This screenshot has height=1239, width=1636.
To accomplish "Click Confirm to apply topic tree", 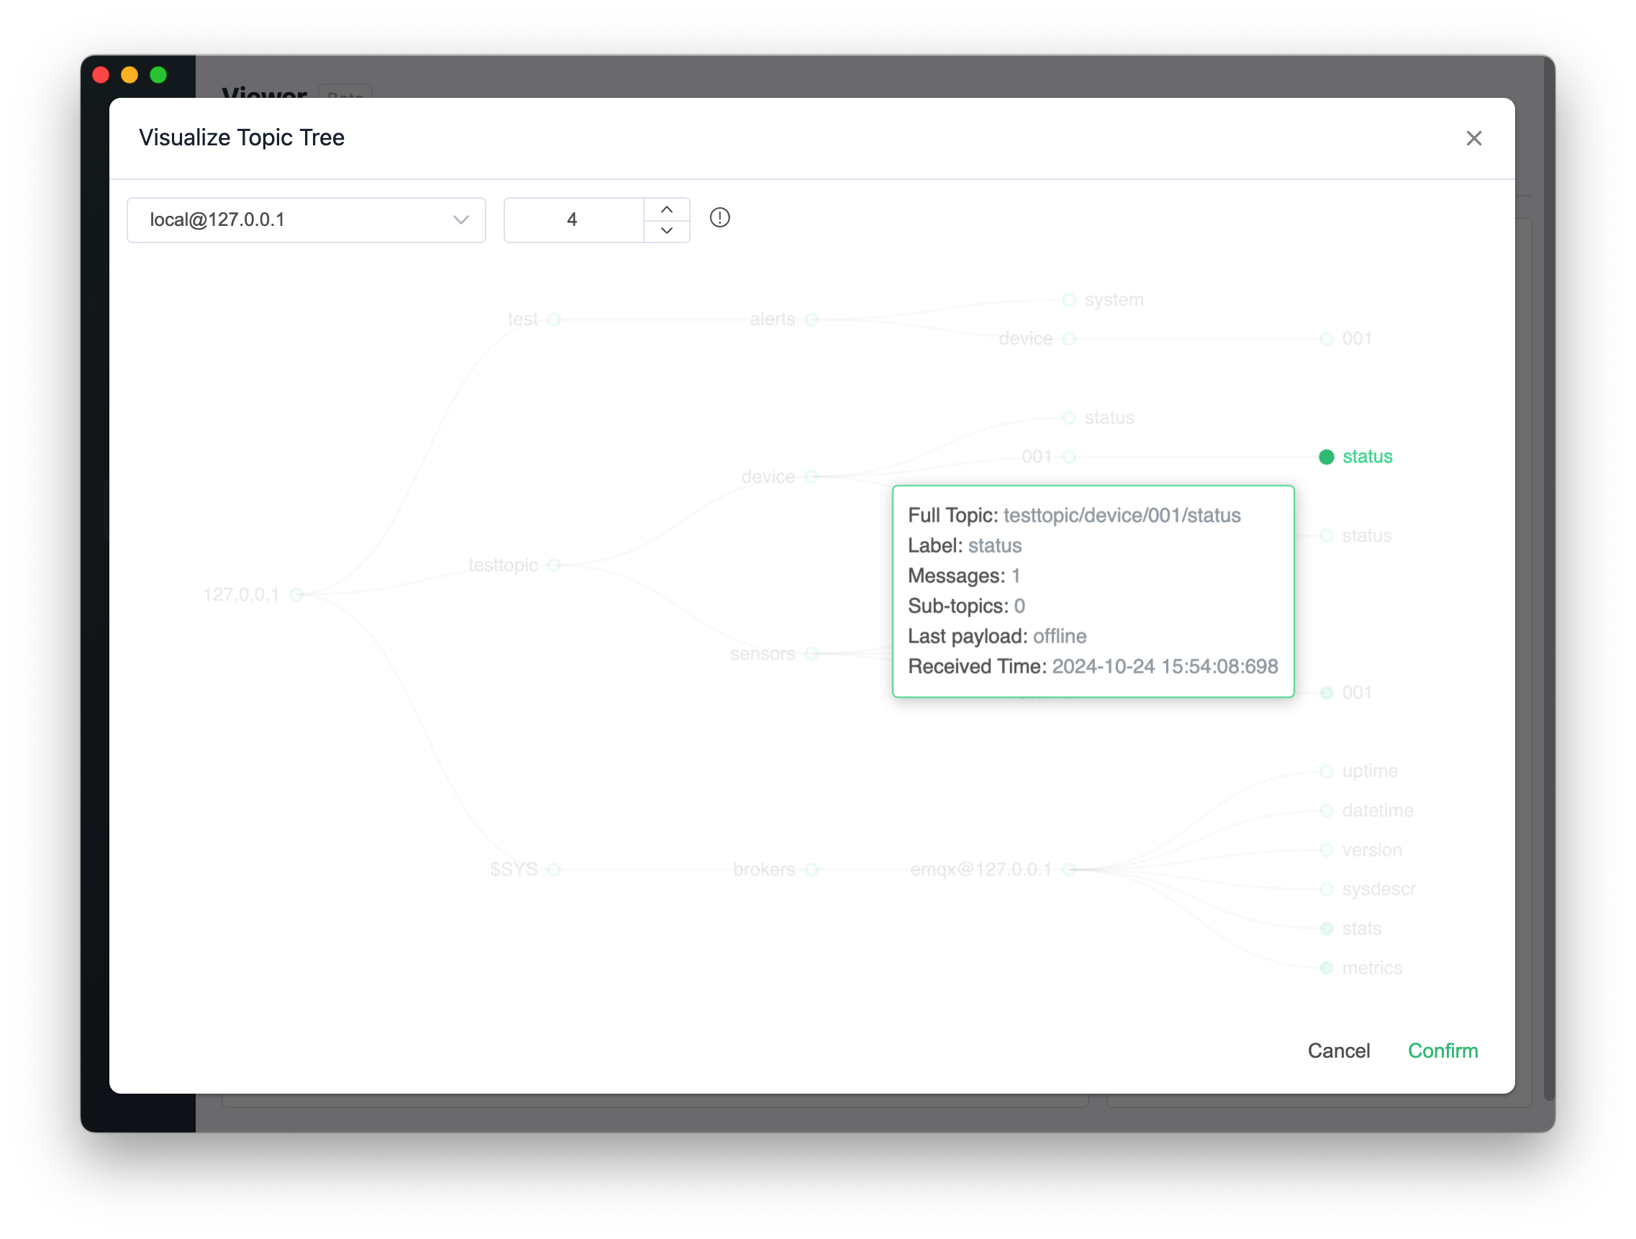I will (x=1442, y=1052).
